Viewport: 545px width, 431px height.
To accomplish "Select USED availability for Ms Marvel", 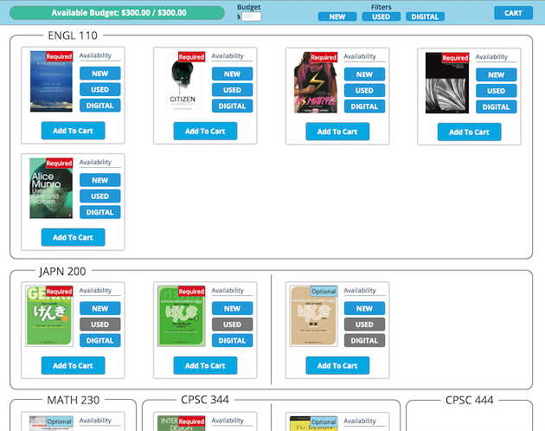I will (364, 90).
